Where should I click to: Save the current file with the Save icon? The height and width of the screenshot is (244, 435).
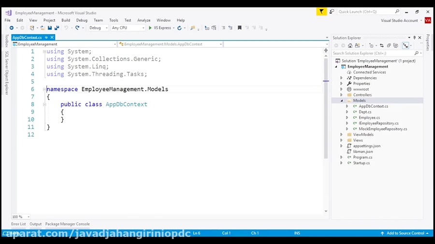point(50,28)
